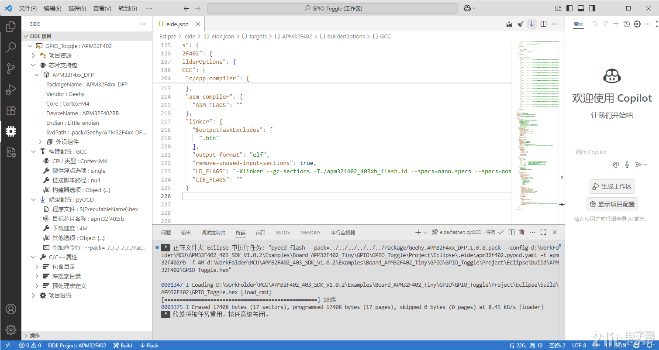Go back with the navigation arrow
Image resolution: width=659 pixels, height=350 pixels.
click(x=186, y=8)
